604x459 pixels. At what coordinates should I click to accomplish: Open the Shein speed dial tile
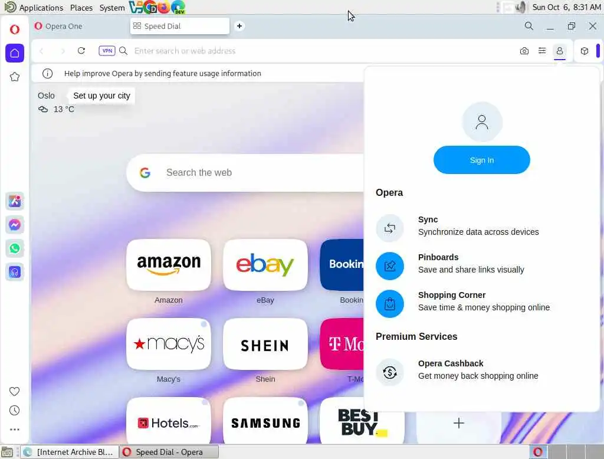[x=265, y=344]
